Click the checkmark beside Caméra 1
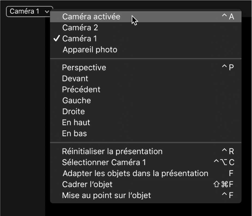This screenshot has width=252, height=216. point(56,39)
